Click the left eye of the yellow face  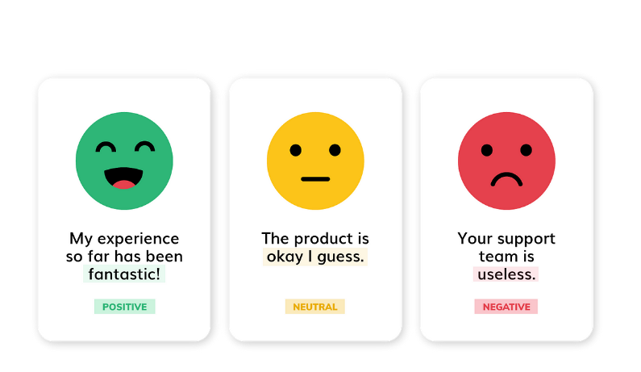(x=296, y=150)
